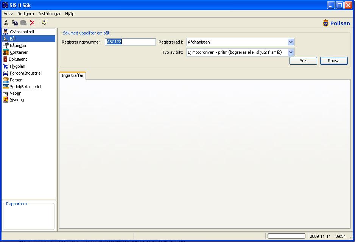Click the Polisen text label
This screenshot has width=355, height=242.
coord(340,23)
